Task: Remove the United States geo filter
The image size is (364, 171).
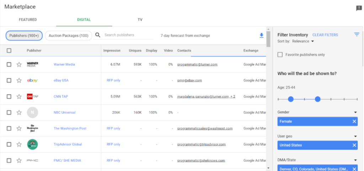Action: click(x=354, y=145)
